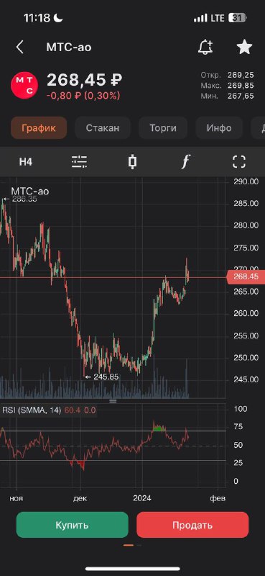Tap the battery indicator in status bar
This screenshot has width=265, height=576.
[x=238, y=17]
